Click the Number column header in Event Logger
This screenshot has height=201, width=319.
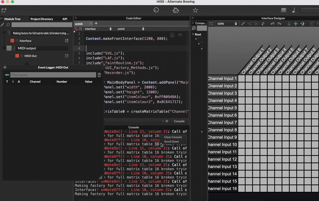click(62, 81)
